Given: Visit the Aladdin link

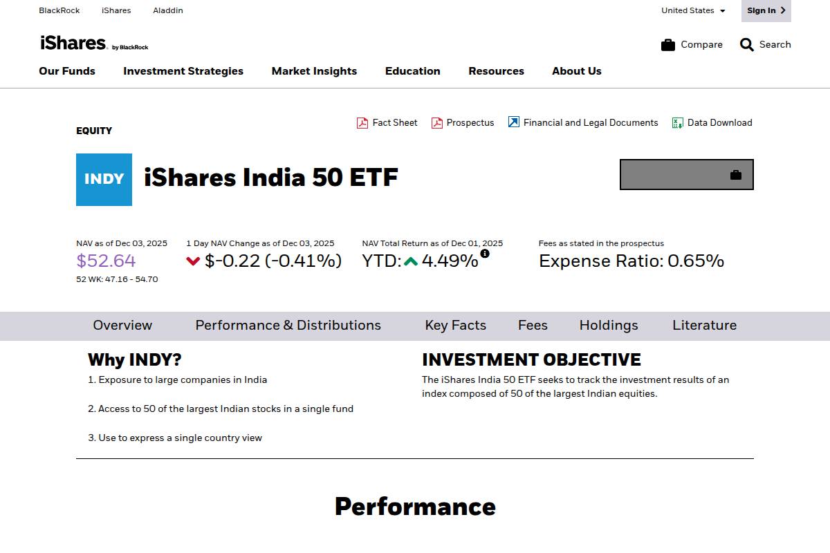Looking at the screenshot, I should (x=167, y=10).
